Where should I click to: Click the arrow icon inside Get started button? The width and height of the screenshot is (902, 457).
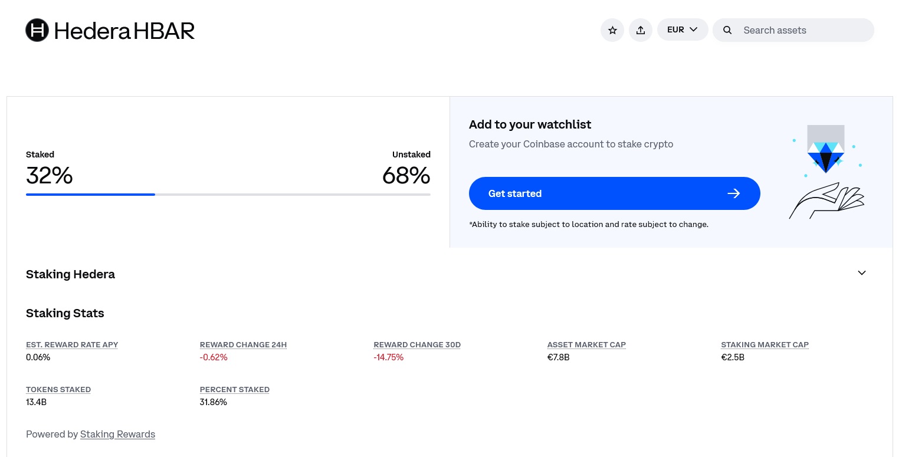733,193
